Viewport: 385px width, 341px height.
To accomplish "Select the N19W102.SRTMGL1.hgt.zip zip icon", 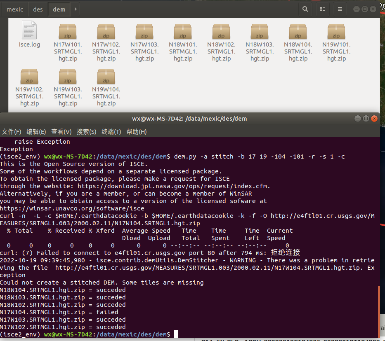I will (29, 77).
